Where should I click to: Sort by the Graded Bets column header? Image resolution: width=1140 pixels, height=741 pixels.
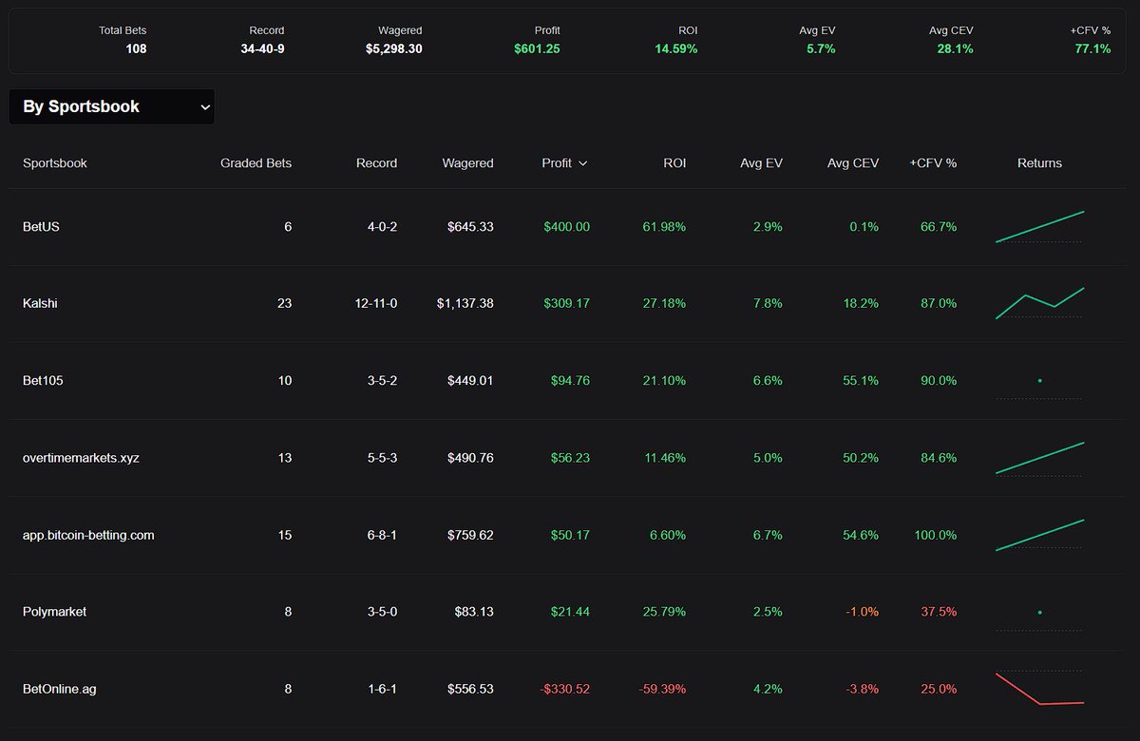256,163
